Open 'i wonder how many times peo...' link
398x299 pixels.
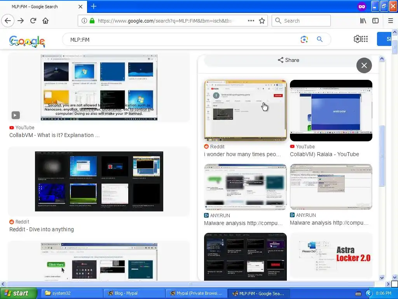243,154
